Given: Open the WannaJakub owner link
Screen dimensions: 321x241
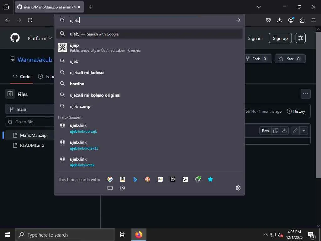Looking at the screenshot, I should click(x=35, y=60).
